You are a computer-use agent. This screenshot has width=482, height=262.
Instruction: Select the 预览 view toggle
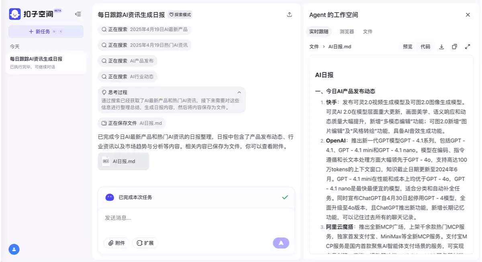tap(408, 47)
